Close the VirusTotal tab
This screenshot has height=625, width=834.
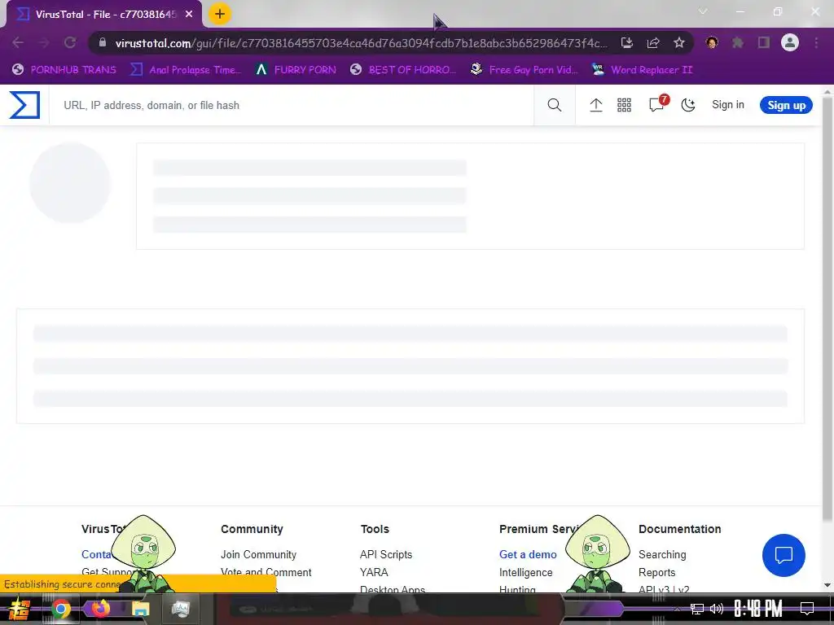[189, 15]
